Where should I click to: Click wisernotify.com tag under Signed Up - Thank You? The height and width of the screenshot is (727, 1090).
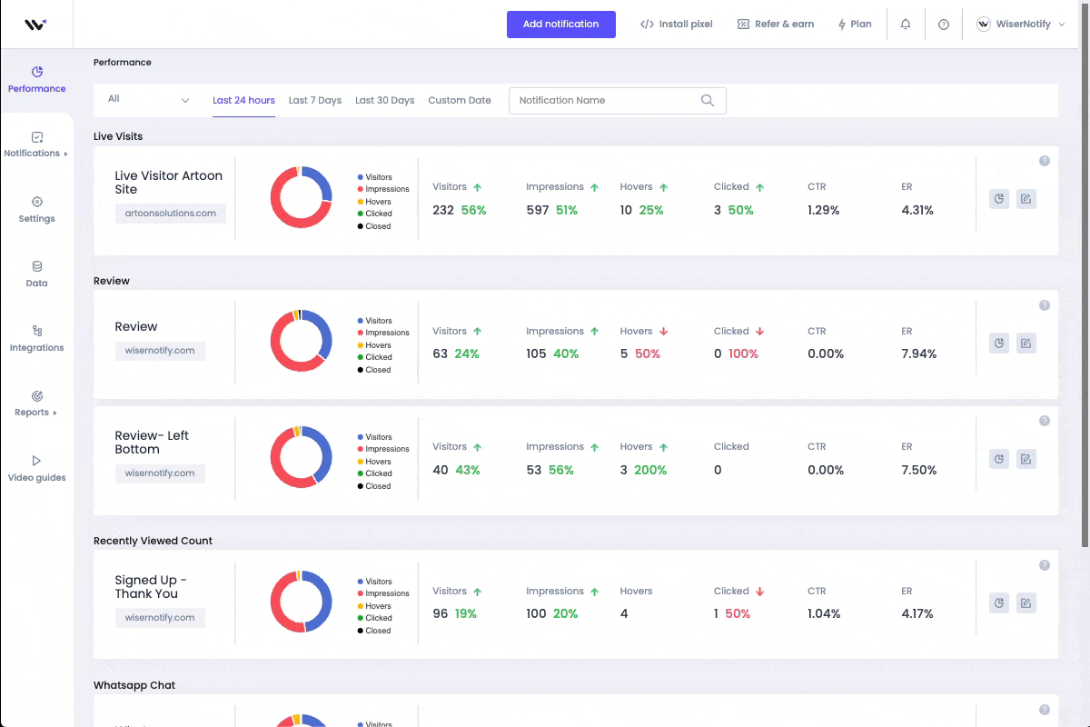point(160,618)
